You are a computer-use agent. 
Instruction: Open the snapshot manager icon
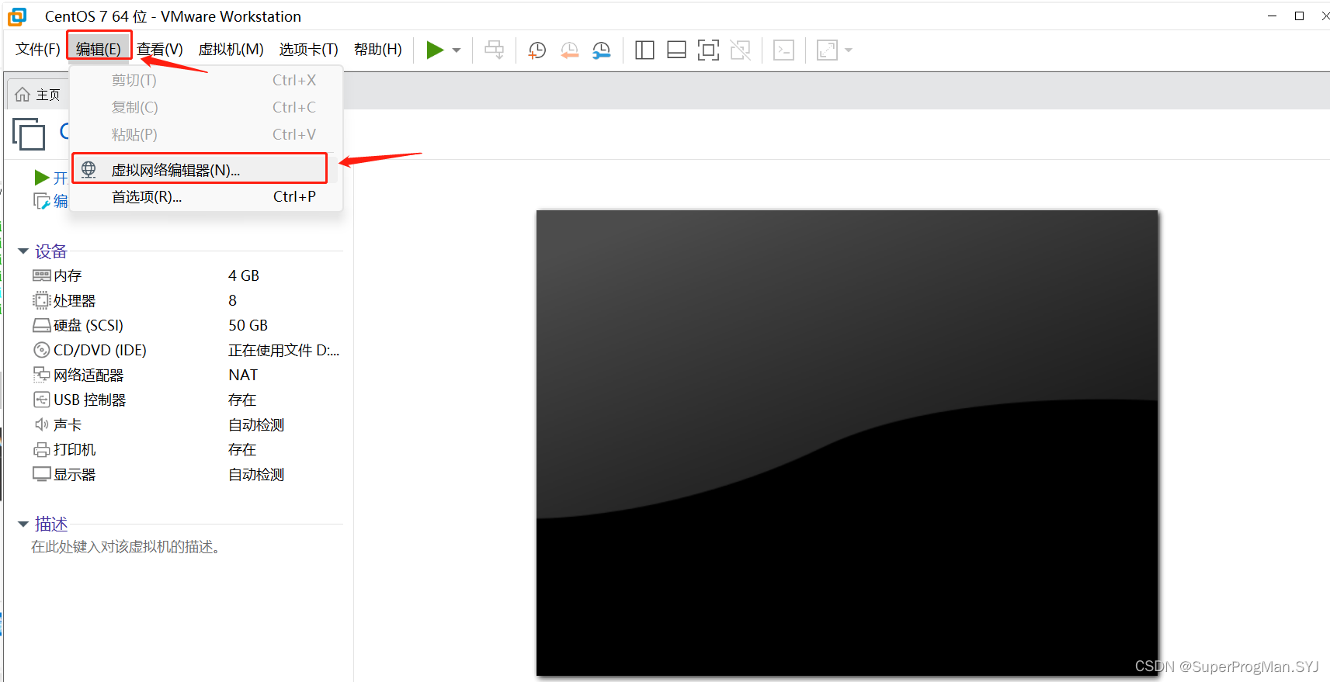[x=602, y=50]
